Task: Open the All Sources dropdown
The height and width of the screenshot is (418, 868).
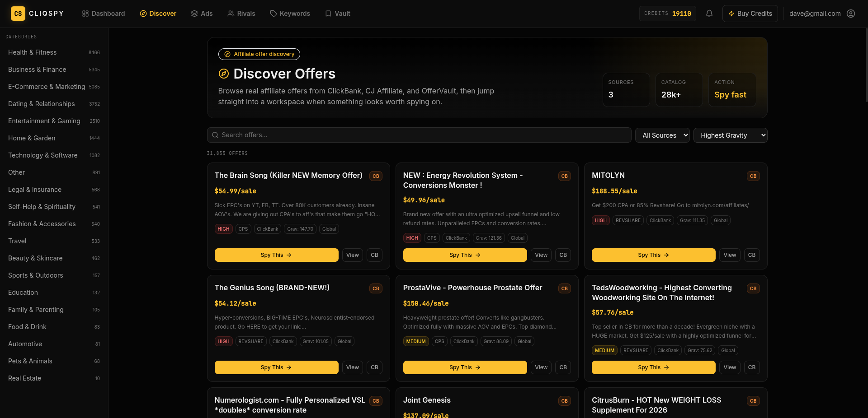Action: click(662, 135)
